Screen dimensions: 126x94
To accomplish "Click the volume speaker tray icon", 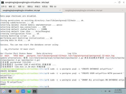I will pyautogui.click(x=105, y=91).
